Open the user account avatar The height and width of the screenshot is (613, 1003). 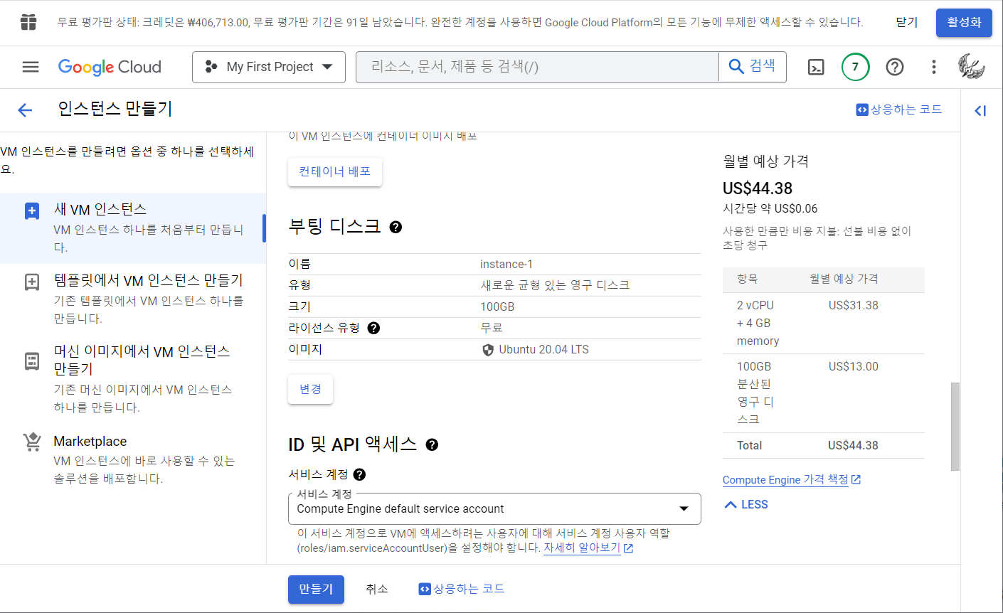coord(971,67)
